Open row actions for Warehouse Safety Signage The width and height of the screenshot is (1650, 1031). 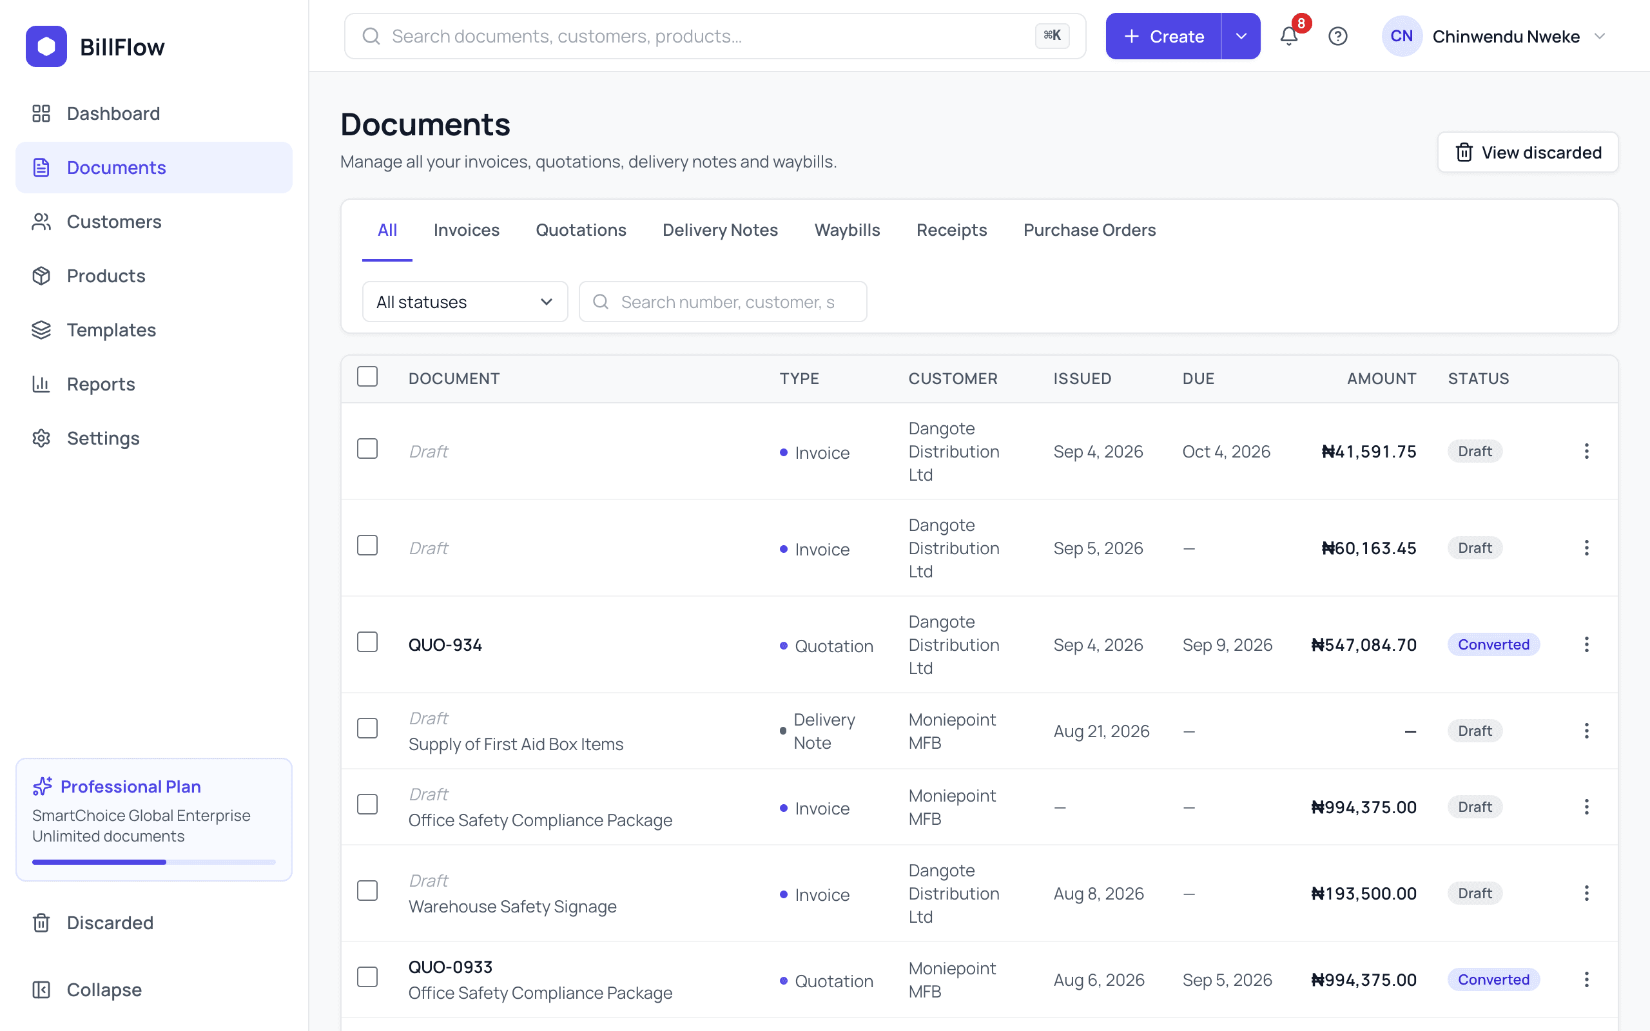(x=1587, y=893)
